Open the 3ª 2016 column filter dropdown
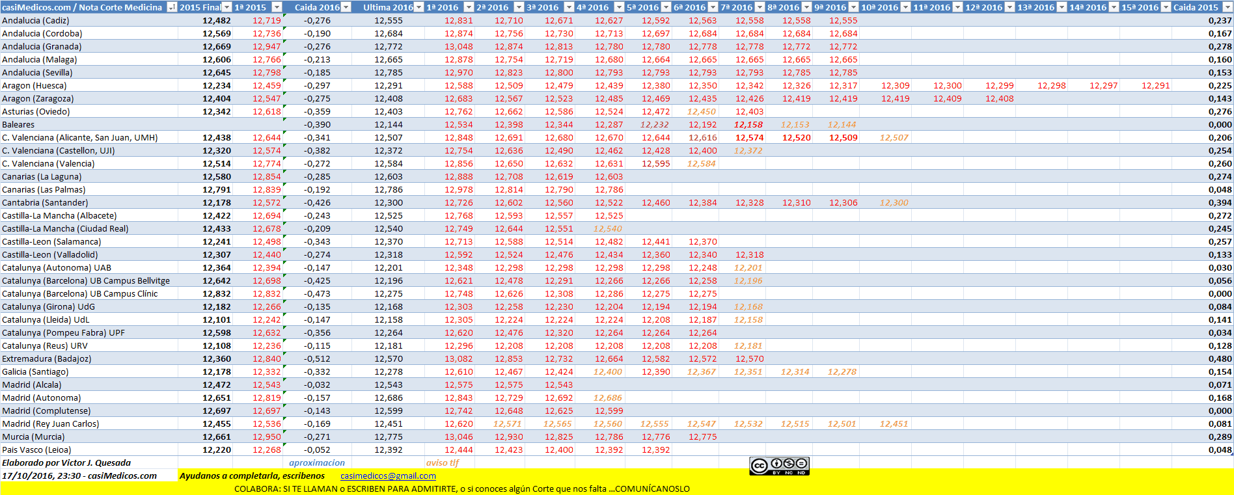This screenshot has height=495, width=1234. tap(569, 7)
